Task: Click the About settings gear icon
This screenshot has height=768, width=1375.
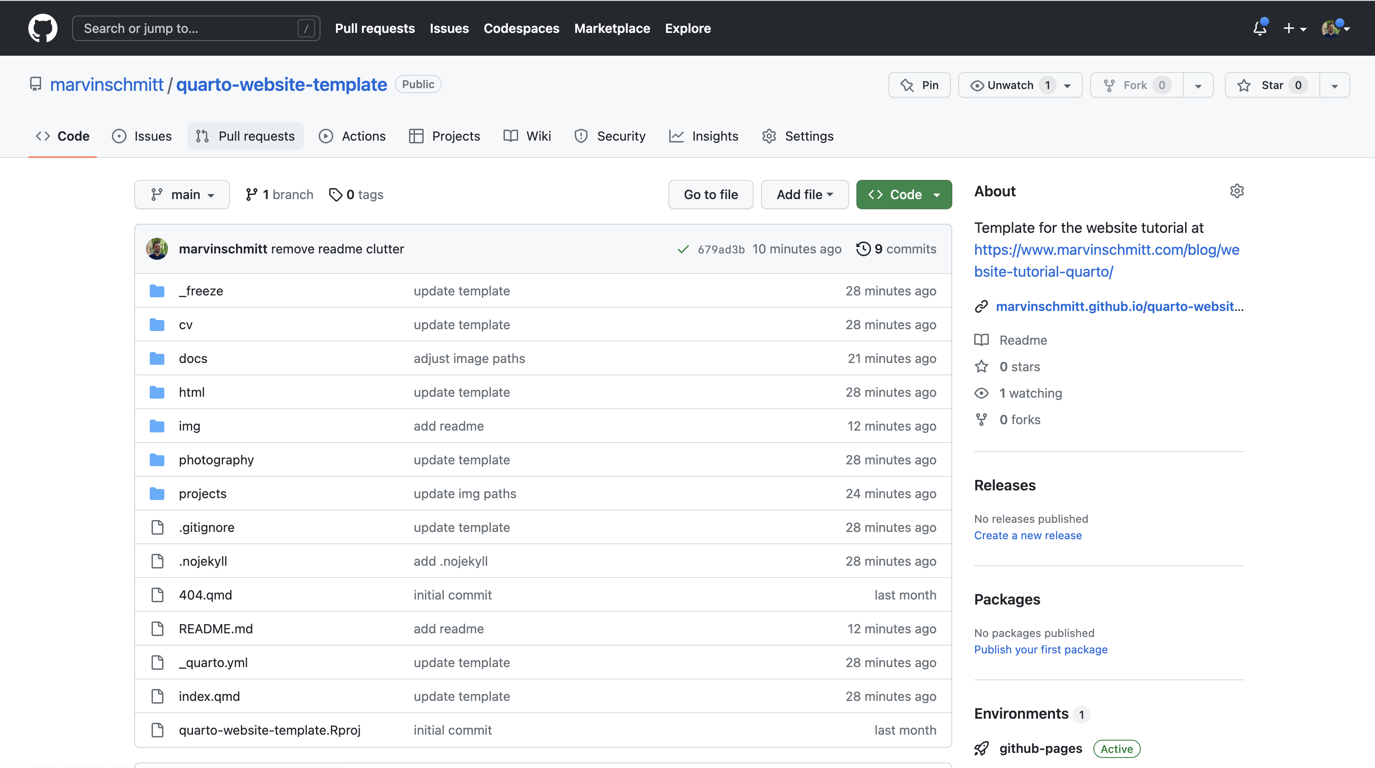Action: point(1237,191)
